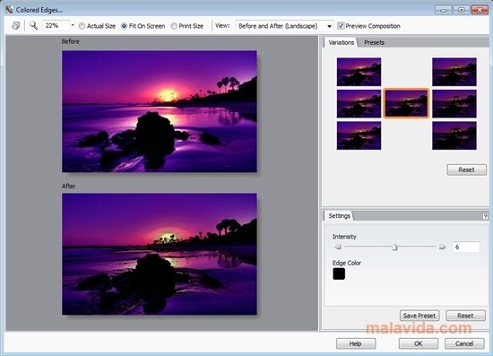The height and width of the screenshot is (356, 493).
Task: Click the intensity increase arrow icon
Action: pyautogui.click(x=442, y=247)
